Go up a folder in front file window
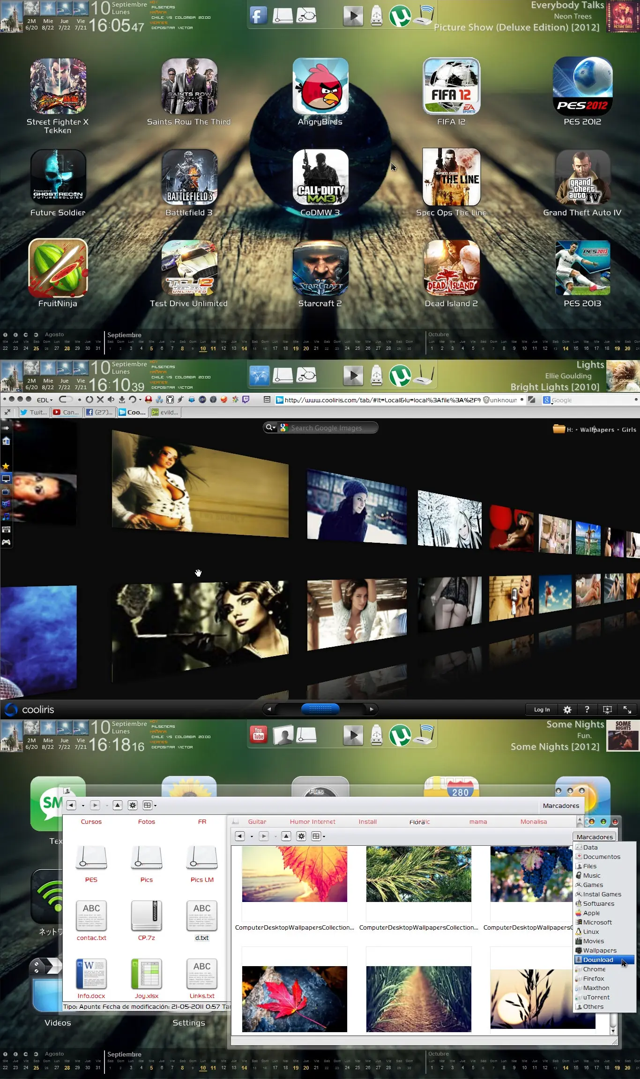640x1079 pixels. click(286, 836)
